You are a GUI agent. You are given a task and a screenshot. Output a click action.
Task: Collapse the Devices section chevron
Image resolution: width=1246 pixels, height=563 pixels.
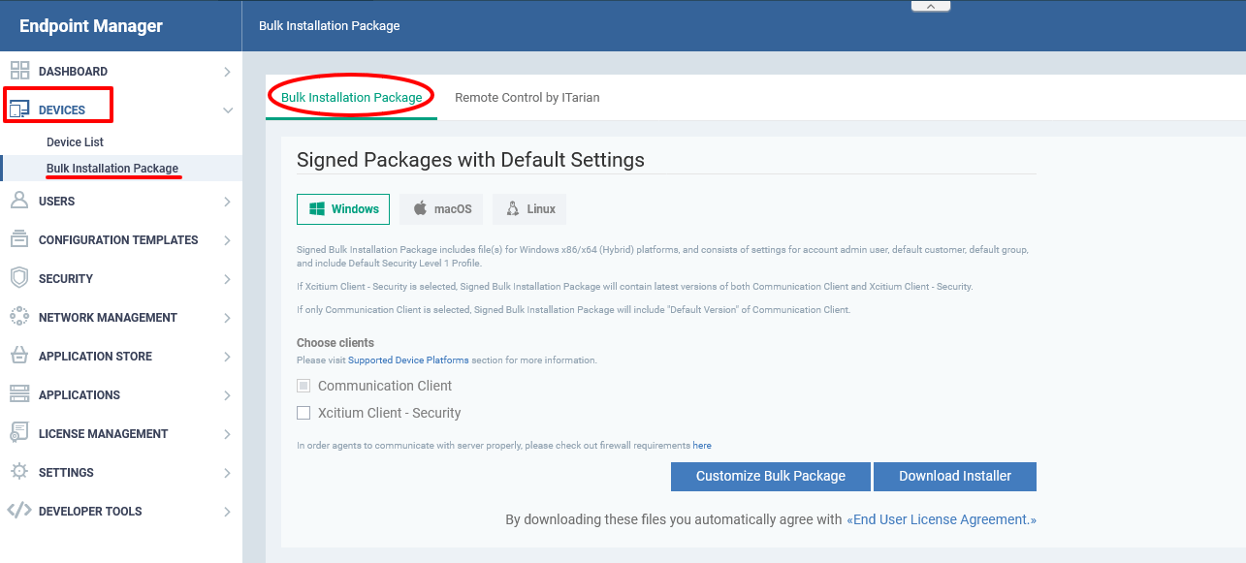[227, 109]
